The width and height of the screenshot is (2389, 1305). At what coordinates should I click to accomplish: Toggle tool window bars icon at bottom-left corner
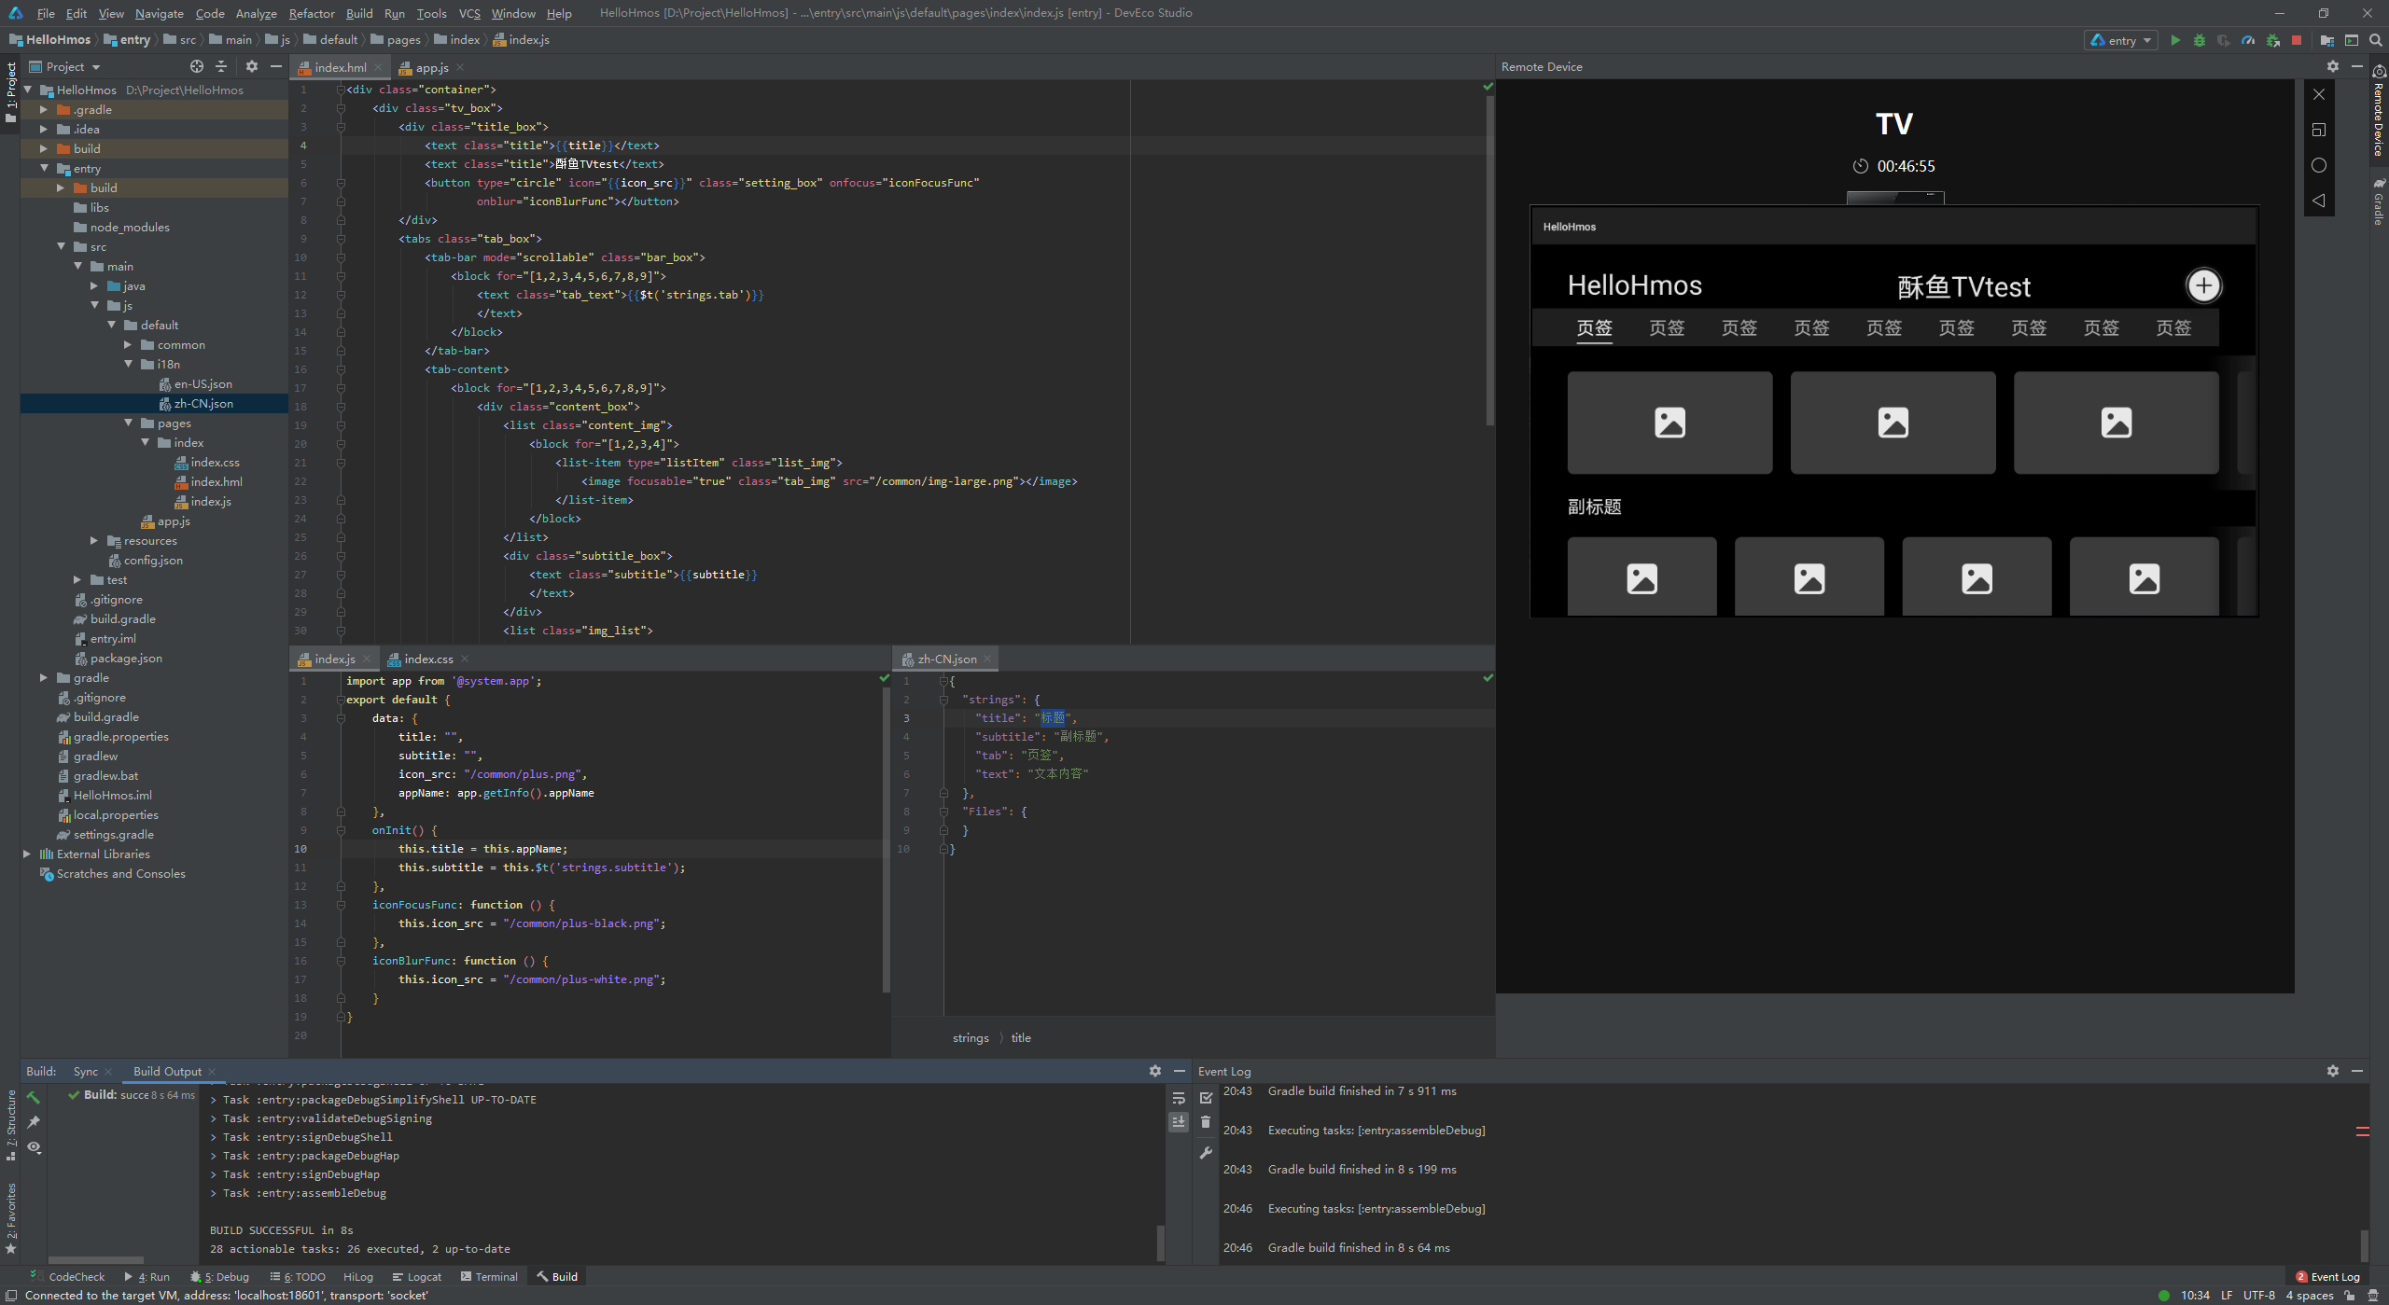point(11,1295)
